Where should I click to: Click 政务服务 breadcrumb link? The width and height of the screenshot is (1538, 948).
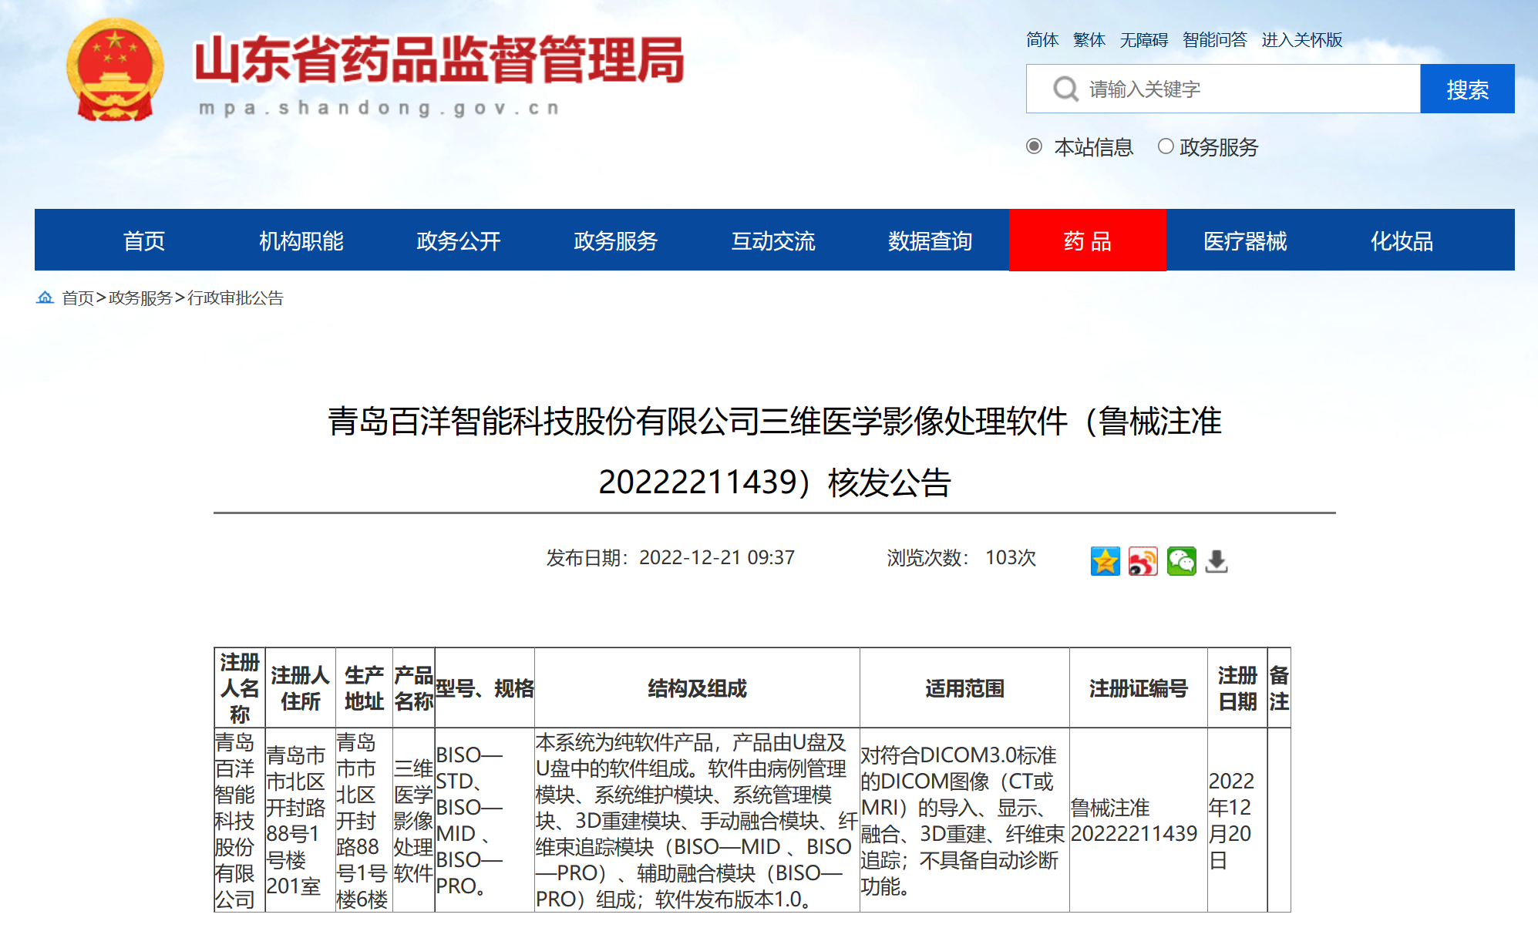point(140,298)
